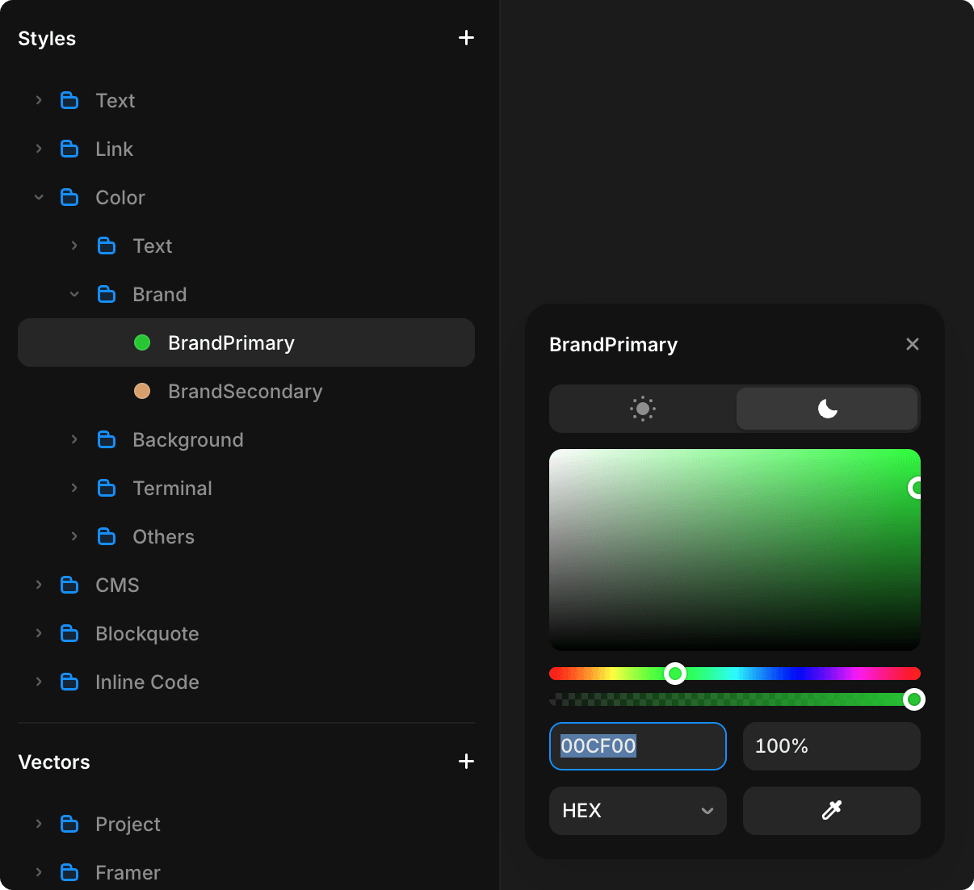Click the Project folder icon

point(69,824)
